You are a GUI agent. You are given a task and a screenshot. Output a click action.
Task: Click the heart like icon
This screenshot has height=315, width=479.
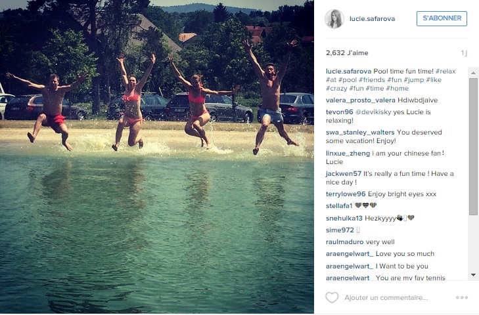point(332,297)
